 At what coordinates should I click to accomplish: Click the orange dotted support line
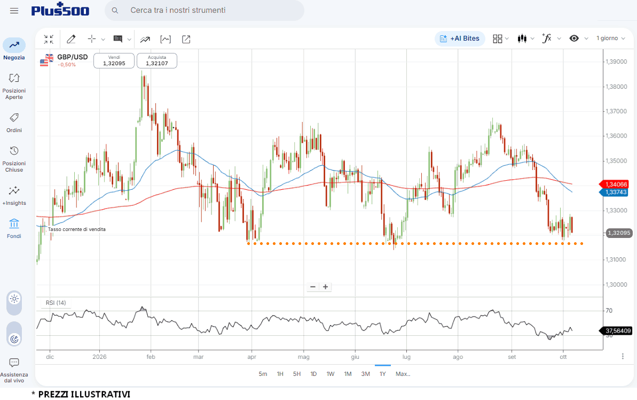pyautogui.click(x=415, y=243)
